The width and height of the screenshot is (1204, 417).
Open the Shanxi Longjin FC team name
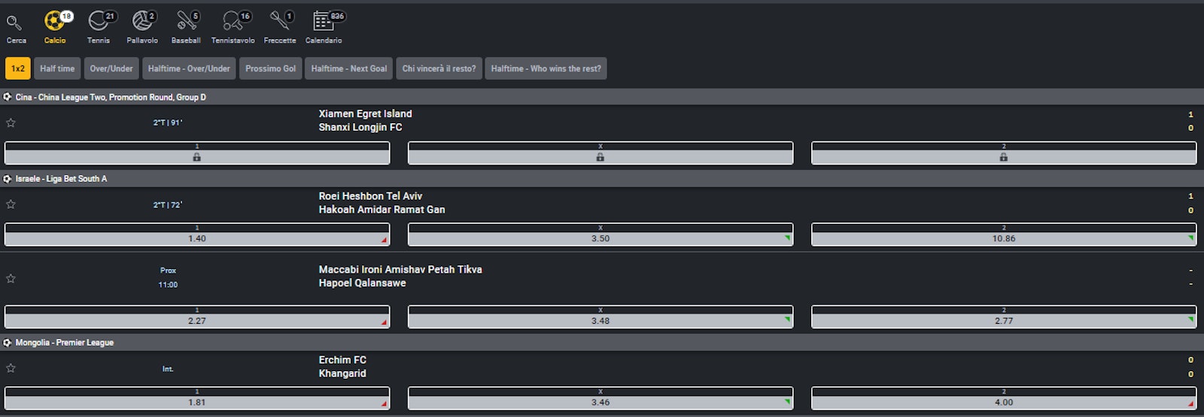point(360,128)
